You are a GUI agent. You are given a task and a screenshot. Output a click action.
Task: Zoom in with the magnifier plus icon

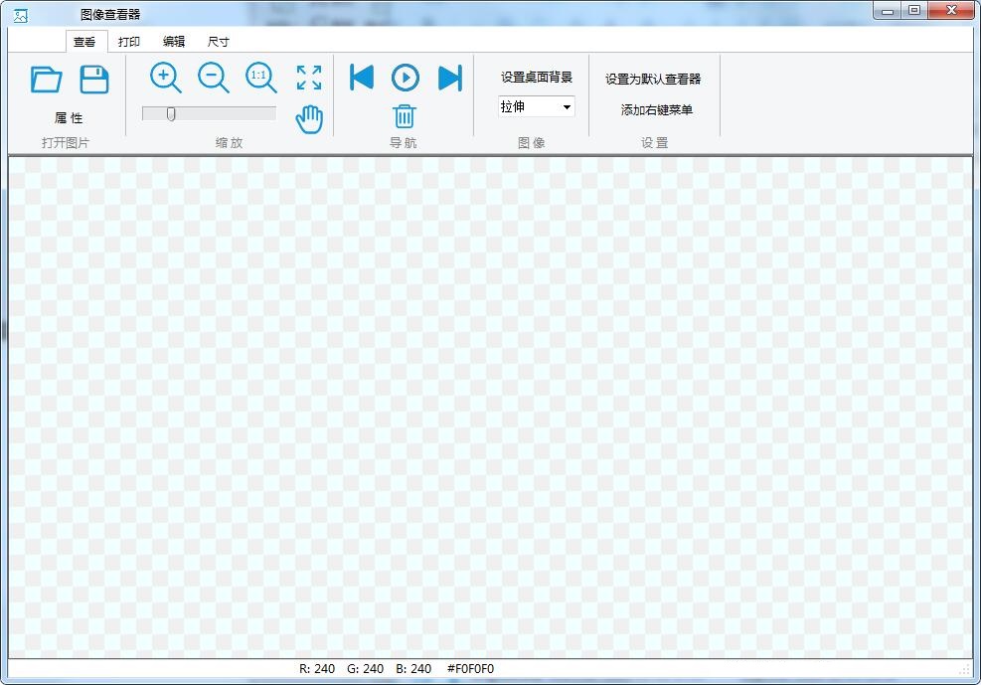[165, 78]
